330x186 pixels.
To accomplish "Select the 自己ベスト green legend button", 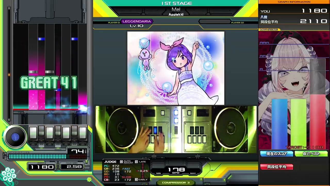I will point(311,154).
